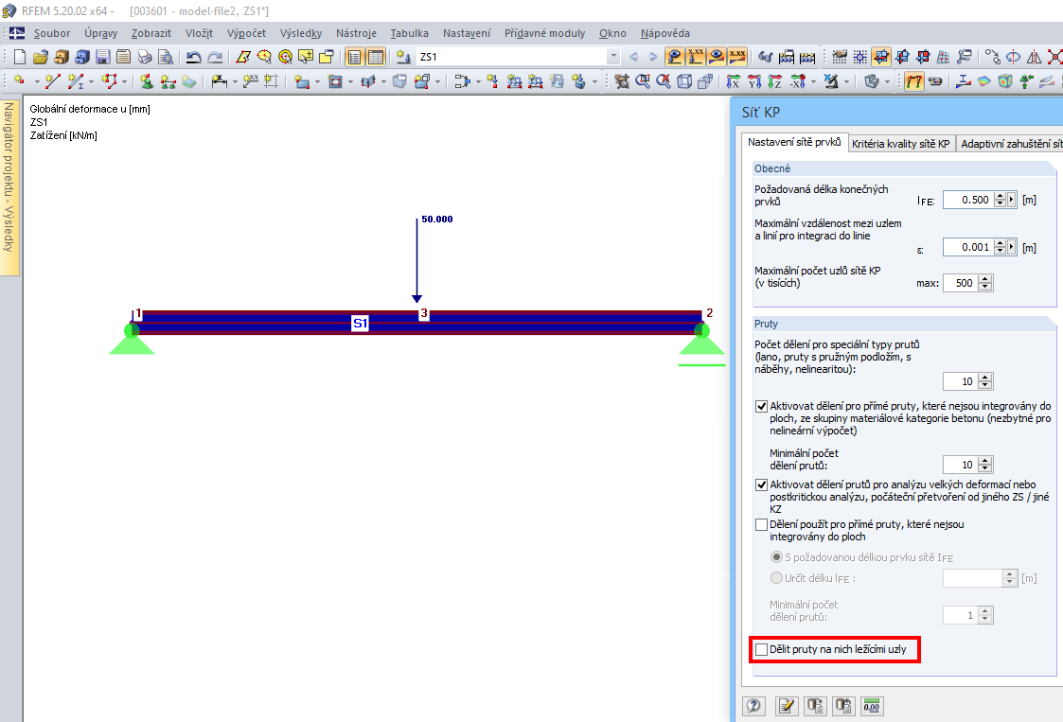Select radio 'Určit délku lFE'
1063x722 pixels.
tap(777, 578)
